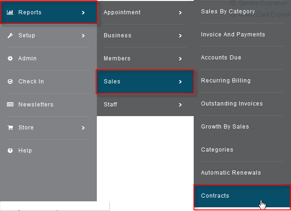Open the Automatic Renewals report

[x=231, y=173]
